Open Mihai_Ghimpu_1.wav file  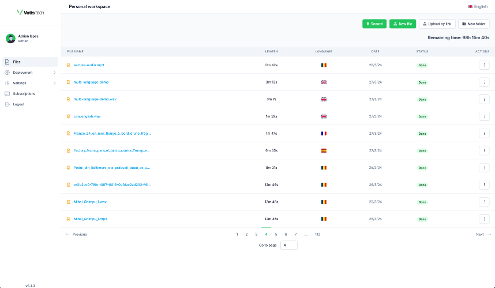90,202
